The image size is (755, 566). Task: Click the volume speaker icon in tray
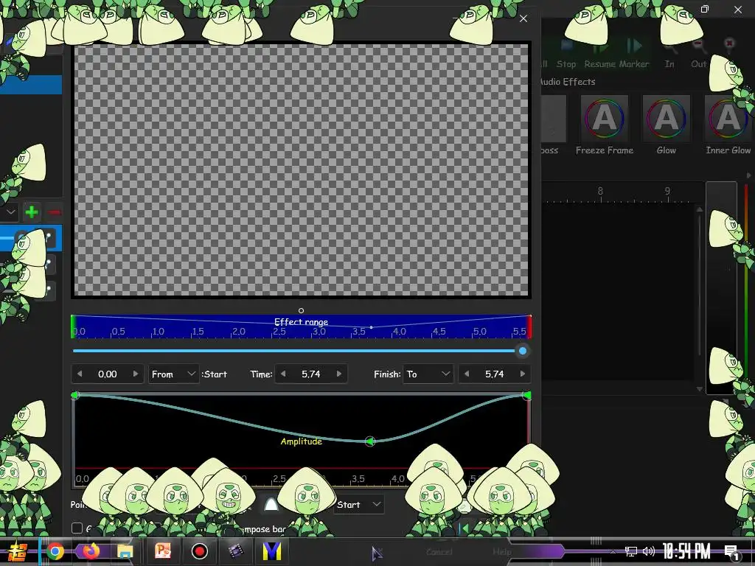(649, 551)
